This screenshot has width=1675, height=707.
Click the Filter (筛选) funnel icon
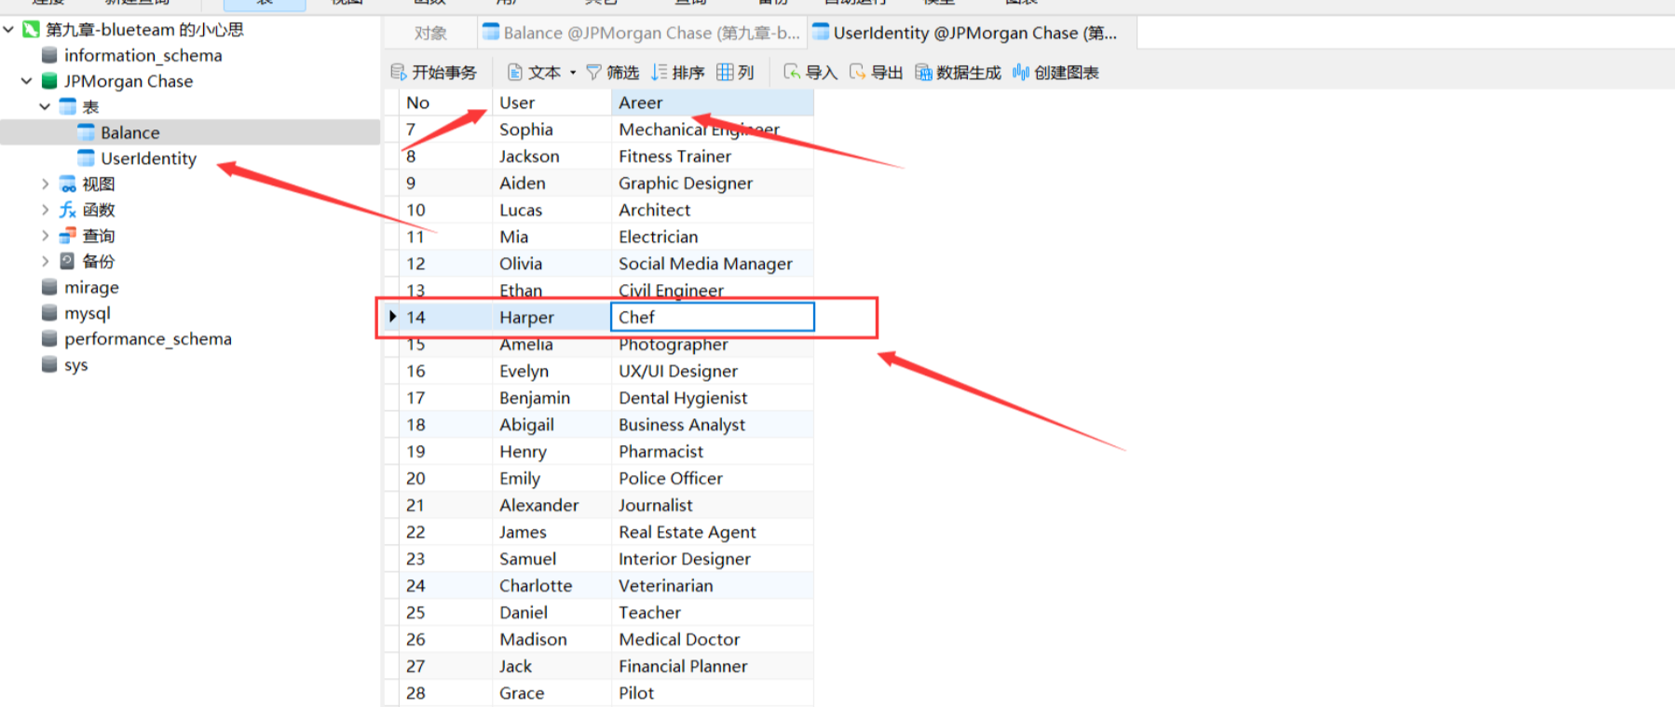point(593,73)
